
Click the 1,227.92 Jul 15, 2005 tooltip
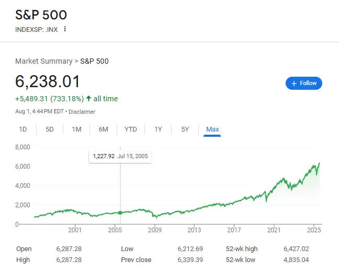[x=120, y=156]
